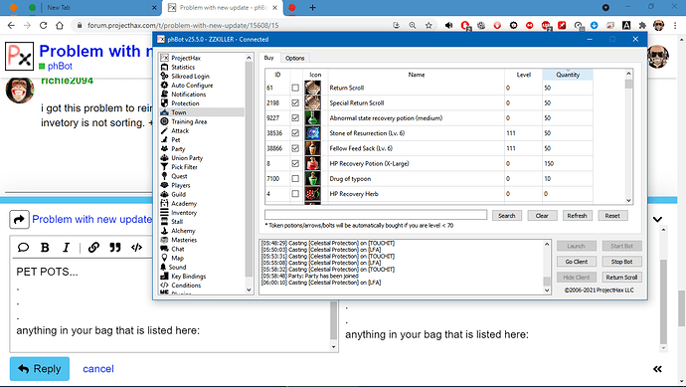Viewport: 686px width, 387px height.
Task: Select the Buy tab
Action: tap(269, 58)
